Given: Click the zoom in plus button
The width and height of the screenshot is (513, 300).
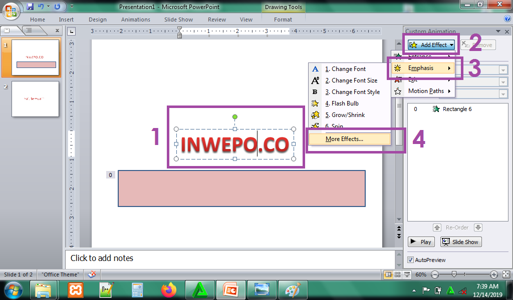Looking at the screenshot, I should (494, 274).
